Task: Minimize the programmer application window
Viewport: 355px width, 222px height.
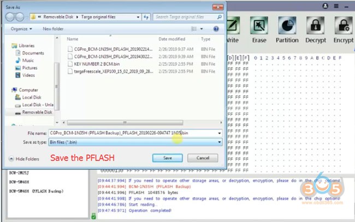Action: point(346,7)
